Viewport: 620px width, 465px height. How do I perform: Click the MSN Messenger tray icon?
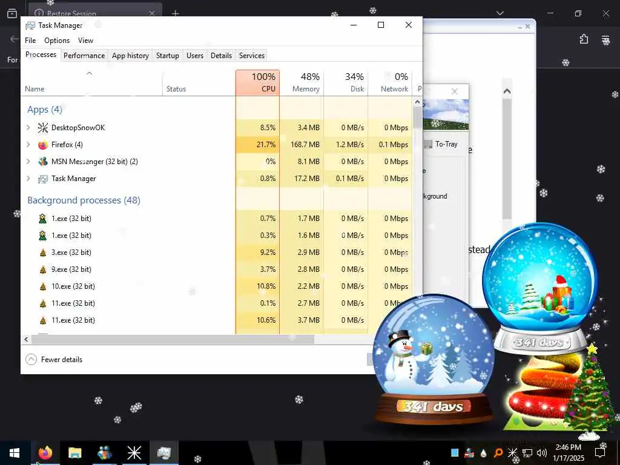point(469,452)
